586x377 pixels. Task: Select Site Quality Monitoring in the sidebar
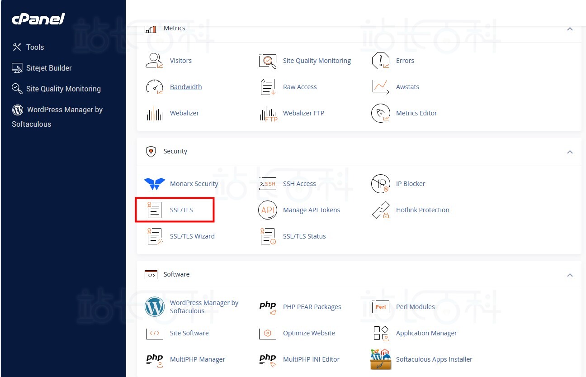(57, 89)
